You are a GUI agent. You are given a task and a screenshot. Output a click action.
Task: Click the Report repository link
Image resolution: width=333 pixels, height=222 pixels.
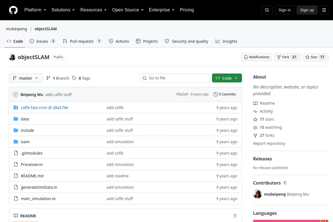tap(269, 143)
